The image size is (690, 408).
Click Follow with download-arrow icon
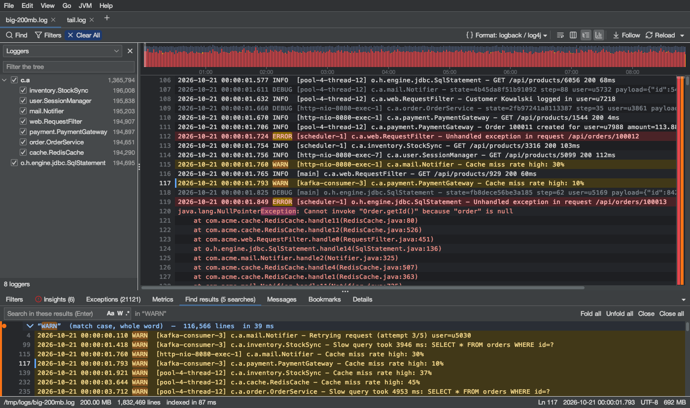point(626,35)
